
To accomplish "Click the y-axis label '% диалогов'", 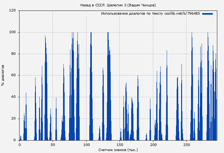I will [3, 75].
